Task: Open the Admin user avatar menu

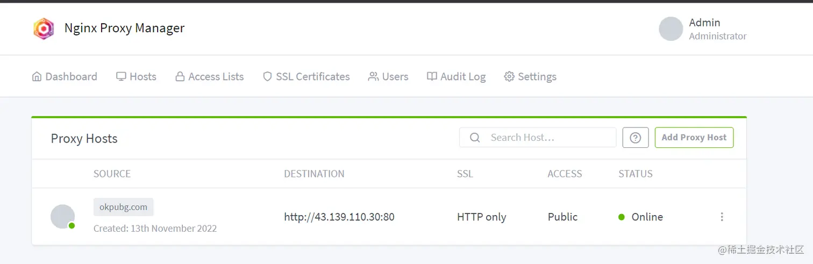Action: tap(671, 28)
